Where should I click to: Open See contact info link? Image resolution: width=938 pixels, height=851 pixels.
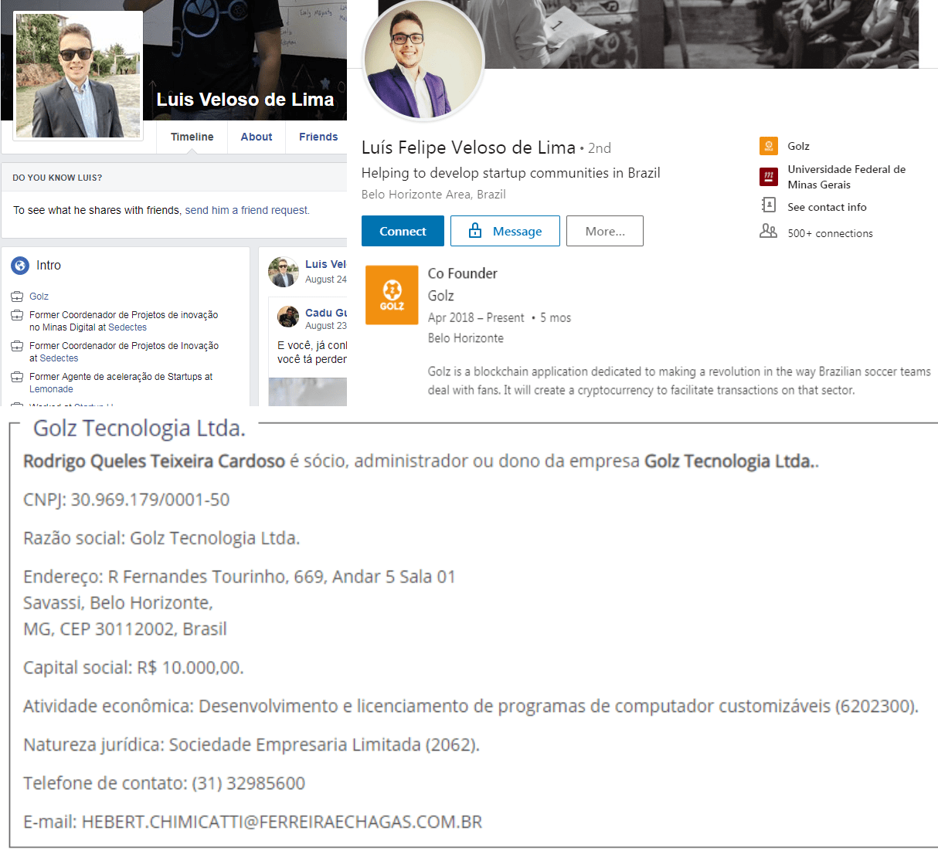(827, 207)
